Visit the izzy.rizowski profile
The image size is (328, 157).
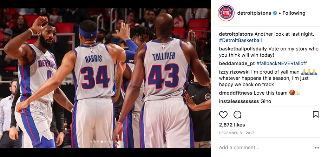[x=234, y=72]
